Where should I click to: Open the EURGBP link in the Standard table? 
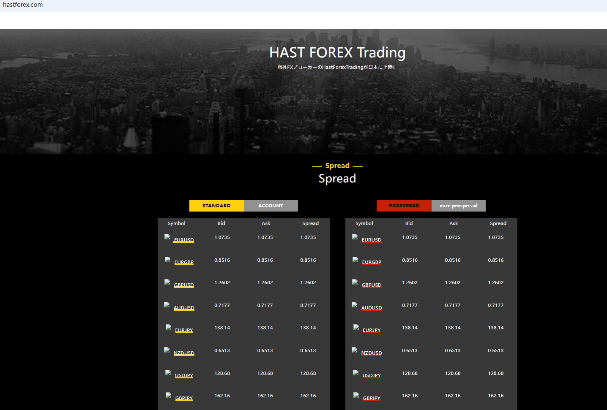184,262
